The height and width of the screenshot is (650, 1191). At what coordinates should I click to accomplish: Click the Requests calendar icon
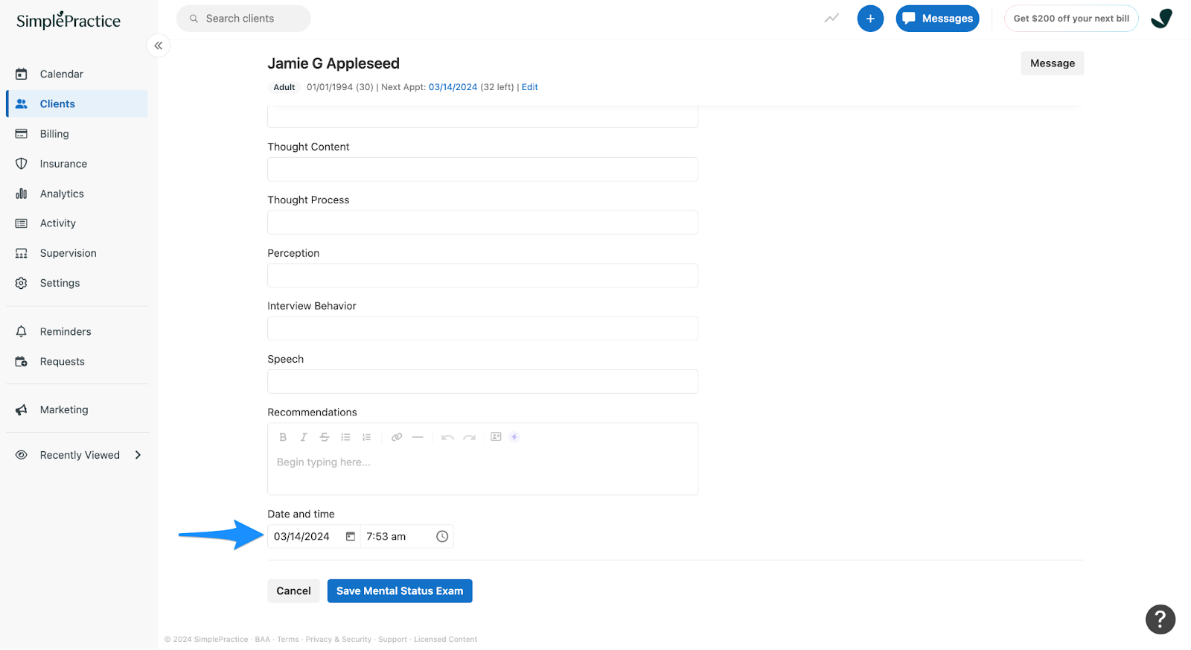click(22, 361)
